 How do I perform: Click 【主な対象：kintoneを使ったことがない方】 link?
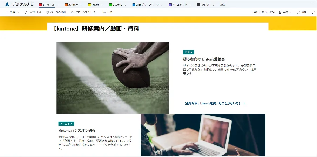(x=212, y=103)
